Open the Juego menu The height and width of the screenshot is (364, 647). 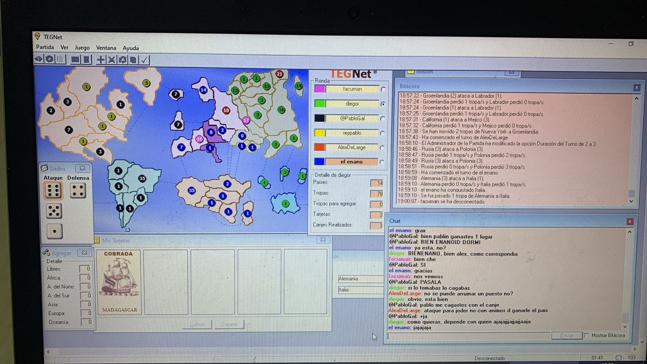tap(82, 48)
